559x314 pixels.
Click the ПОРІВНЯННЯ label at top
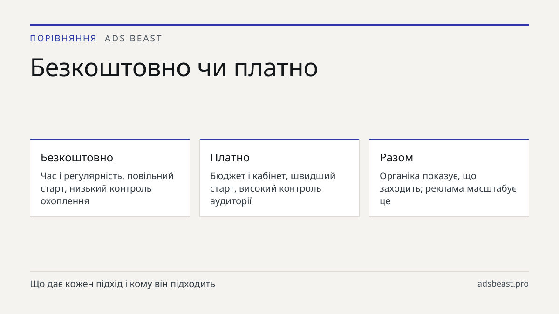63,39
